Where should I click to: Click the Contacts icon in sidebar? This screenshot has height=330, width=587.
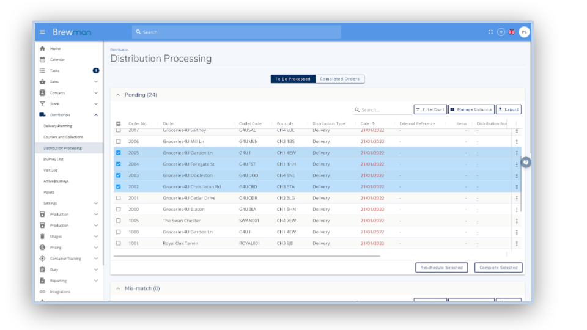pyautogui.click(x=42, y=93)
